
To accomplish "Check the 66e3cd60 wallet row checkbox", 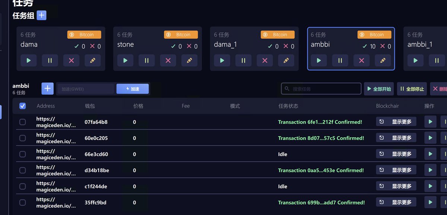I will tap(22, 154).
